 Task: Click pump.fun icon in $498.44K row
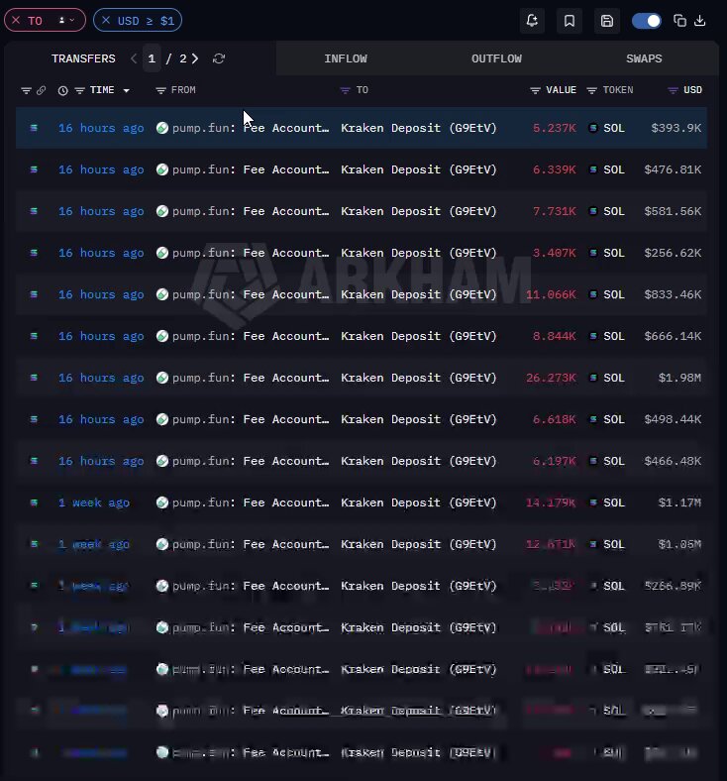point(161,419)
